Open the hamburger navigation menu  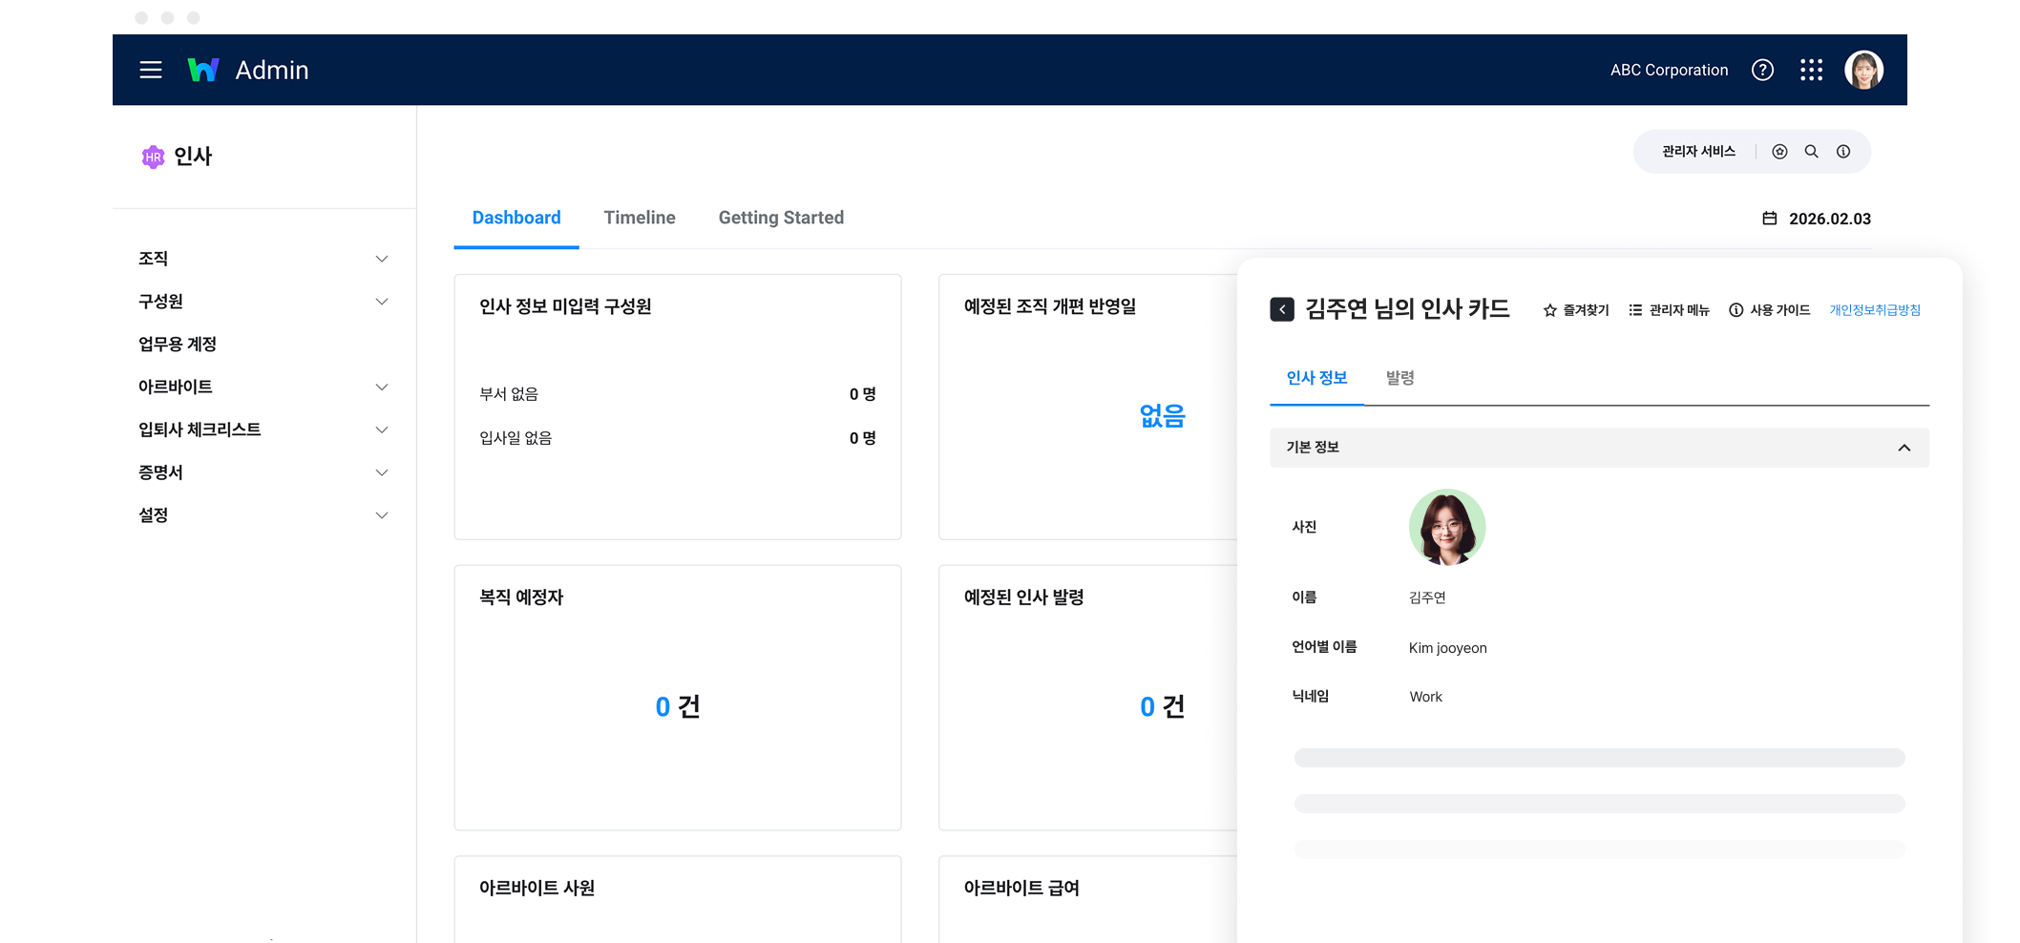[151, 70]
